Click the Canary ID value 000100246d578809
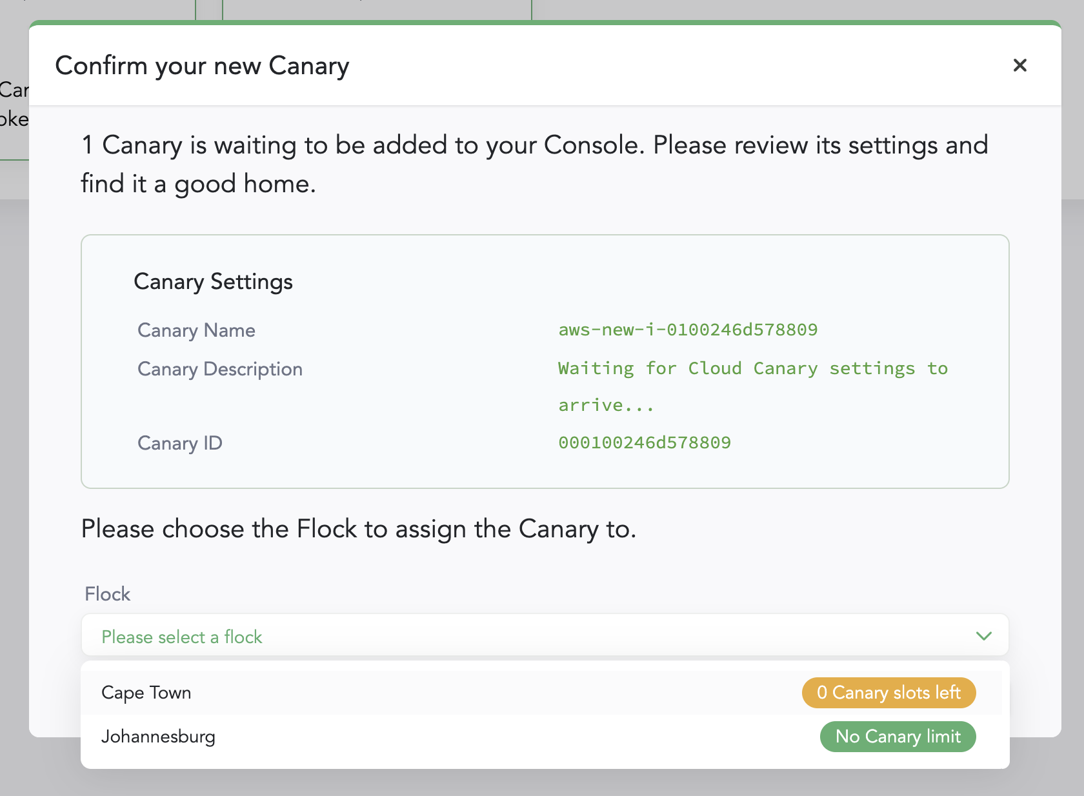 tap(644, 443)
